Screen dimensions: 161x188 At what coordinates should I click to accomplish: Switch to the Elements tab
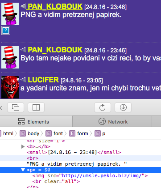click(33, 122)
